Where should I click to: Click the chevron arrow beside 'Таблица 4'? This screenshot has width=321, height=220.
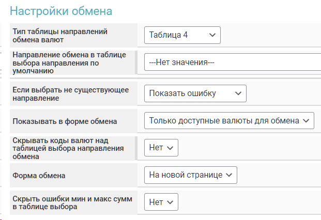(x=212, y=35)
